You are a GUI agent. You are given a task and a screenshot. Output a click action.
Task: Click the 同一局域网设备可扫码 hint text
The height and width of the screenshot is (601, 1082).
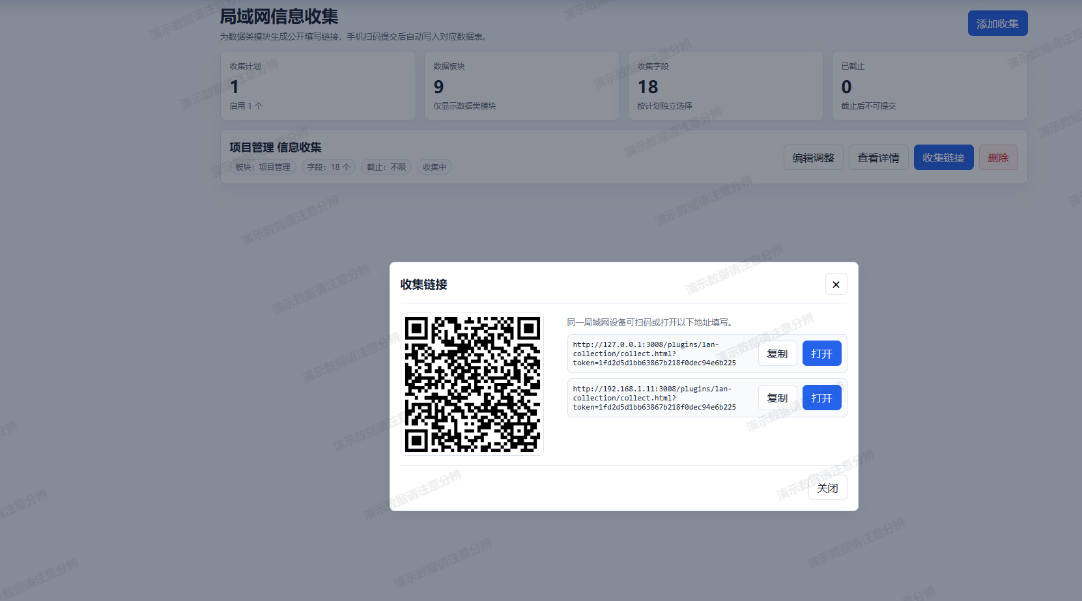(x=651, y=322)
